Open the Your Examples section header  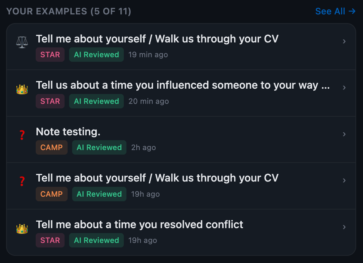pyautogui.click(x=69, y=11)
